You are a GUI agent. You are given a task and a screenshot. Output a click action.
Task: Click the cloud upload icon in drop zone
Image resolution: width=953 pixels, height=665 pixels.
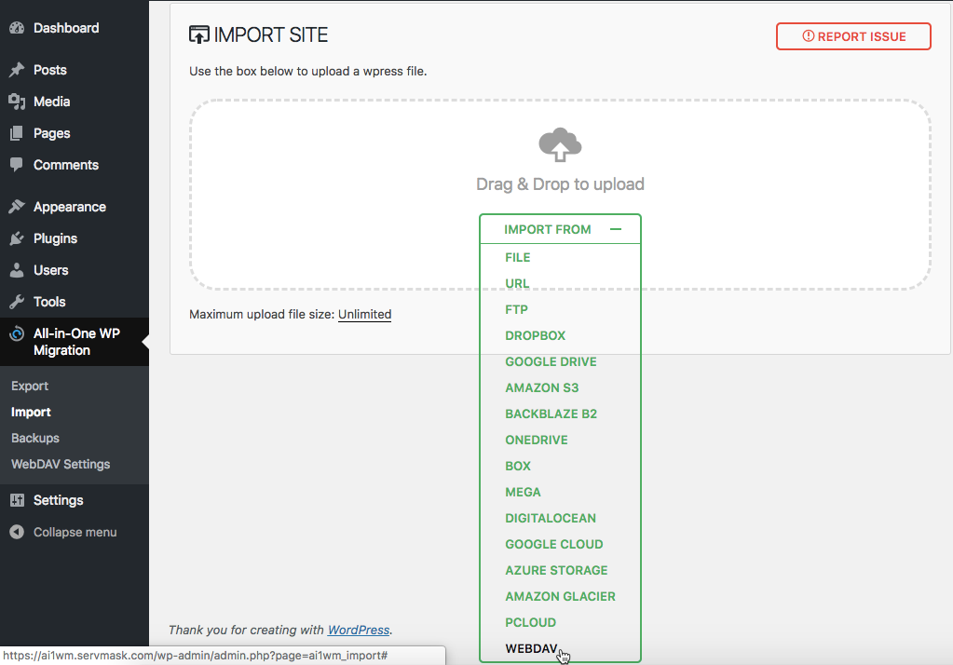pos(560,145)
